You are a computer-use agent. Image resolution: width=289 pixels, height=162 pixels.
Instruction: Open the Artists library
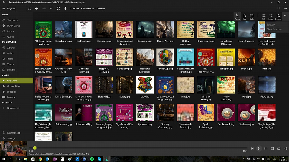[x=17, y=53]
